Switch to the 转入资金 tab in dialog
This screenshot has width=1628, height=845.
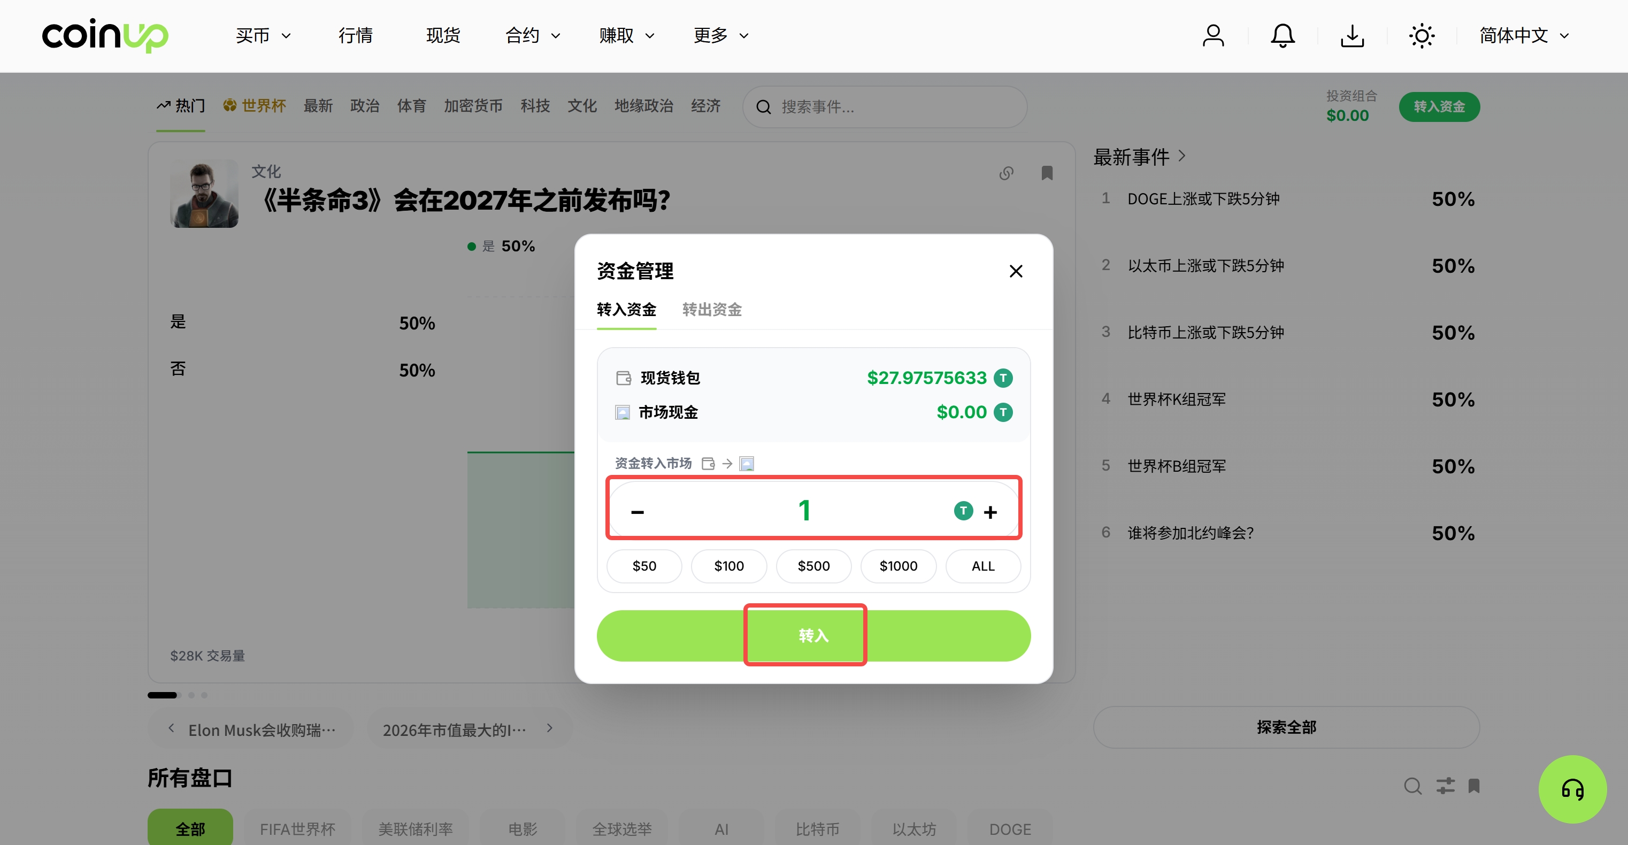click(x=626, y=309)
